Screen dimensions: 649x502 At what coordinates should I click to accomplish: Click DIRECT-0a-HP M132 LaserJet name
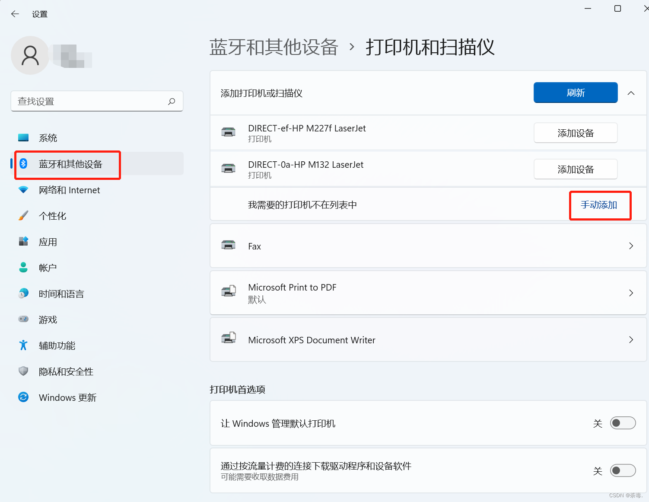click(305, 164)
